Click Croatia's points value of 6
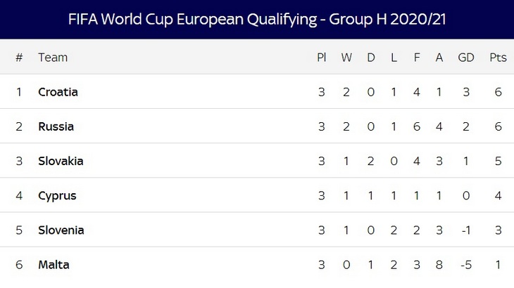 pyautogui.click(x=498, y=92)
